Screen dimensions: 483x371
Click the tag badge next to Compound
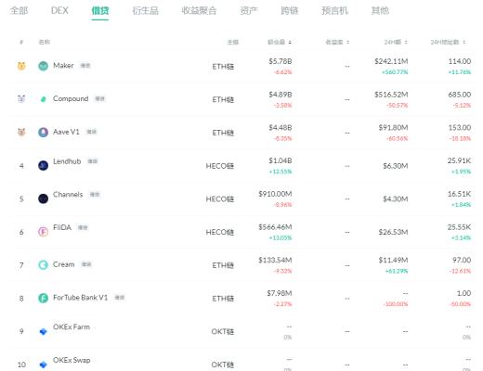(100, 98)
